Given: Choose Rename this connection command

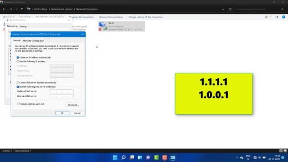Looking at the screenshot, I should [111, 17].
